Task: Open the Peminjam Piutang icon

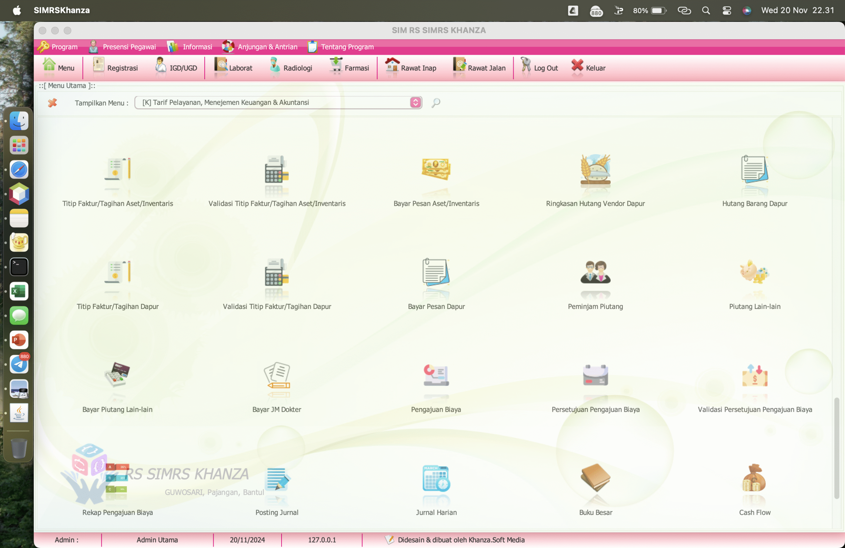Action: (595, 272)
